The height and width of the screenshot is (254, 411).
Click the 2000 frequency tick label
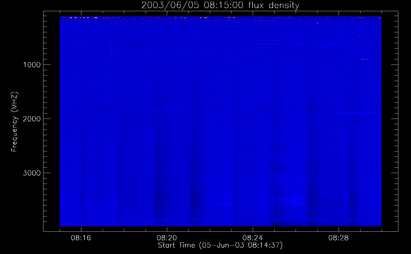(x=32, y=119)
